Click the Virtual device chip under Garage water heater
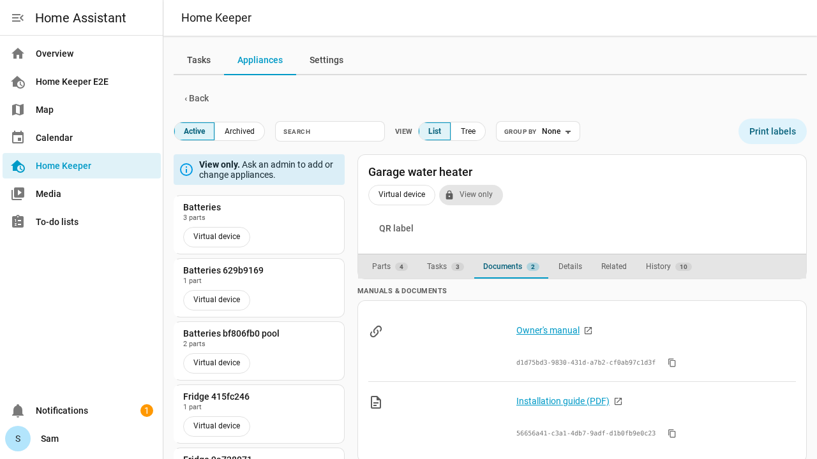This screenshot has width=817, height=459. coord(401,195)
